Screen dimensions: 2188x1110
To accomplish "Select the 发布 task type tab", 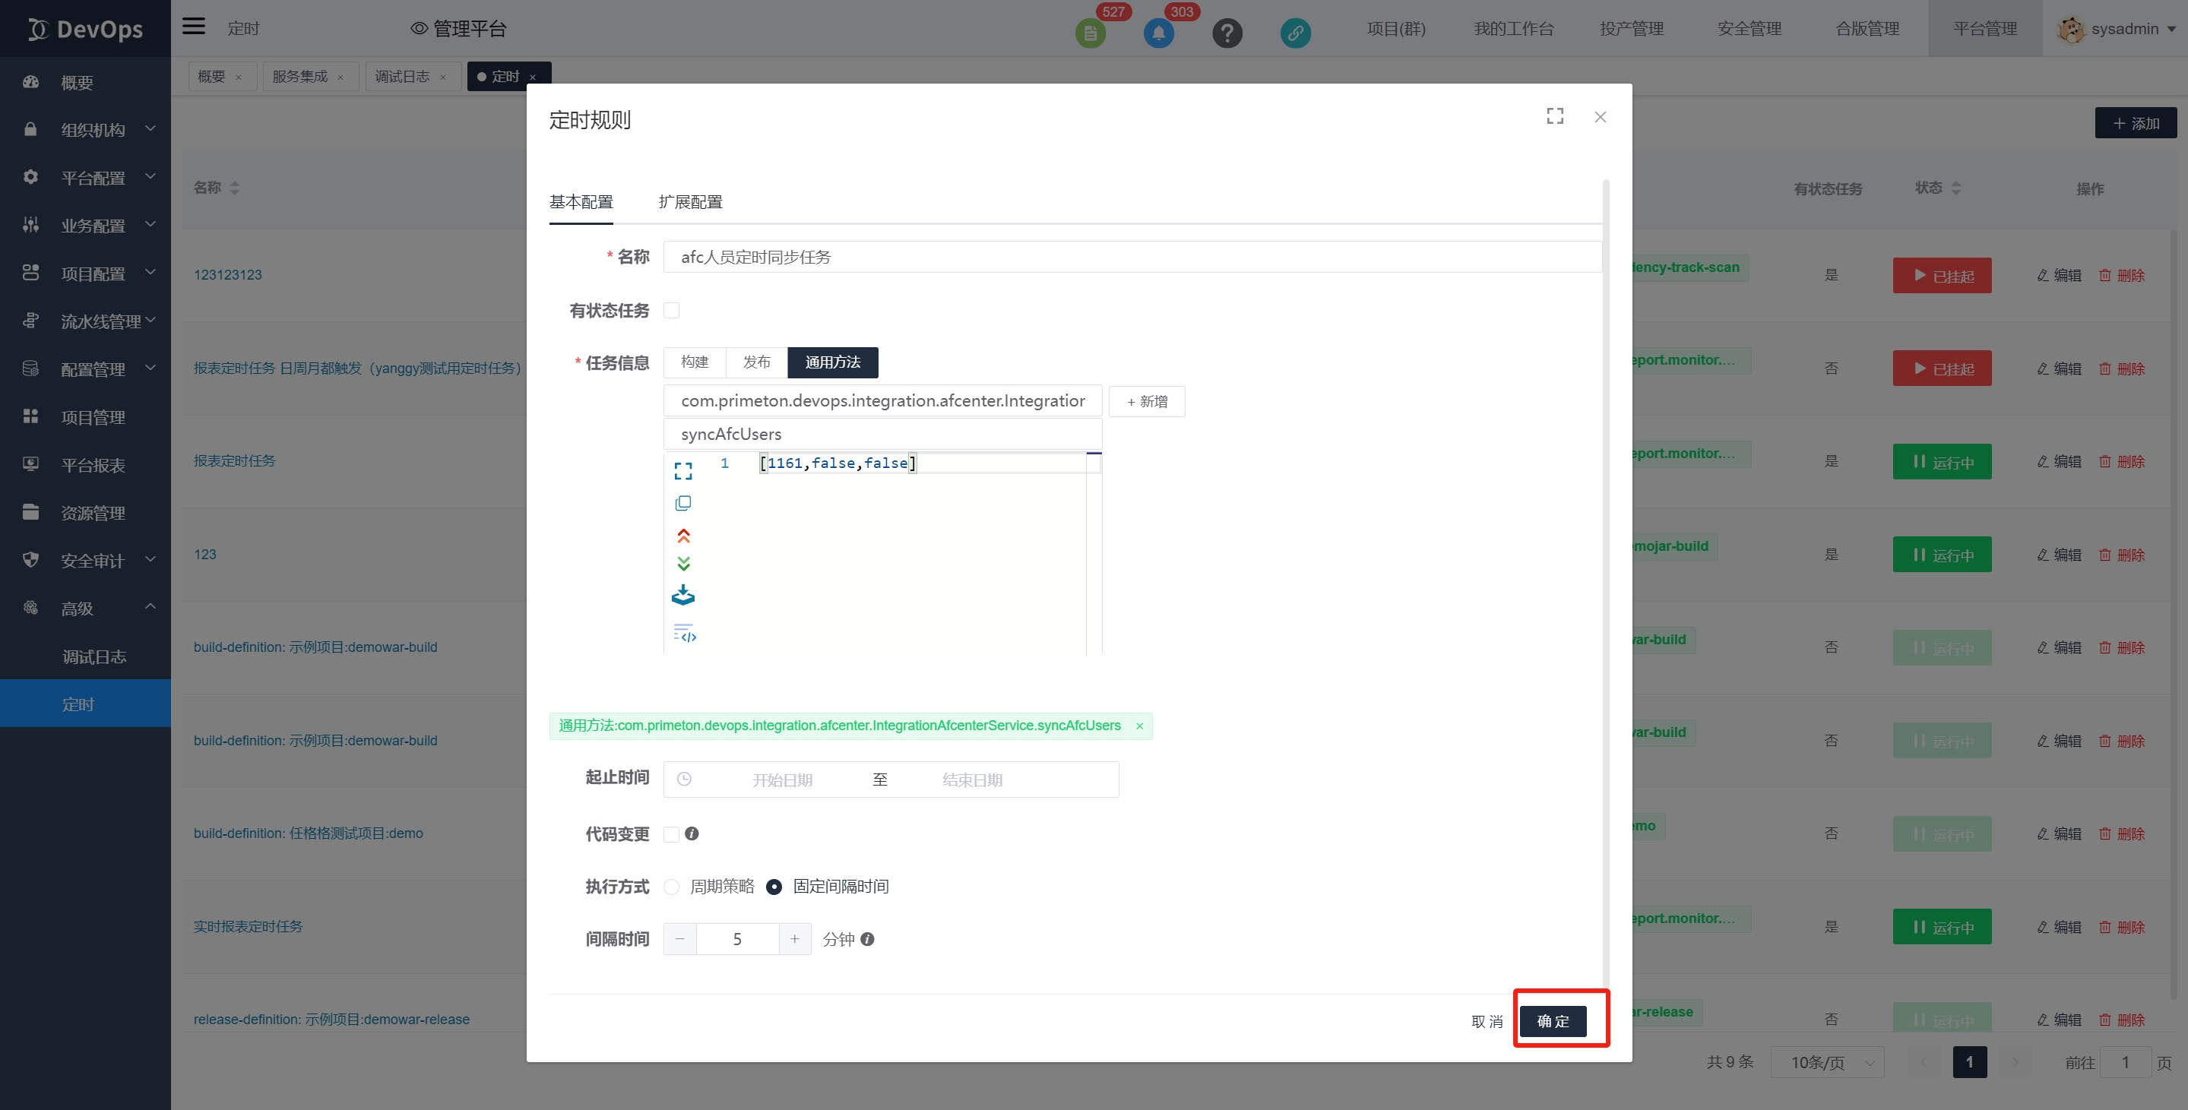I will 756,362.
